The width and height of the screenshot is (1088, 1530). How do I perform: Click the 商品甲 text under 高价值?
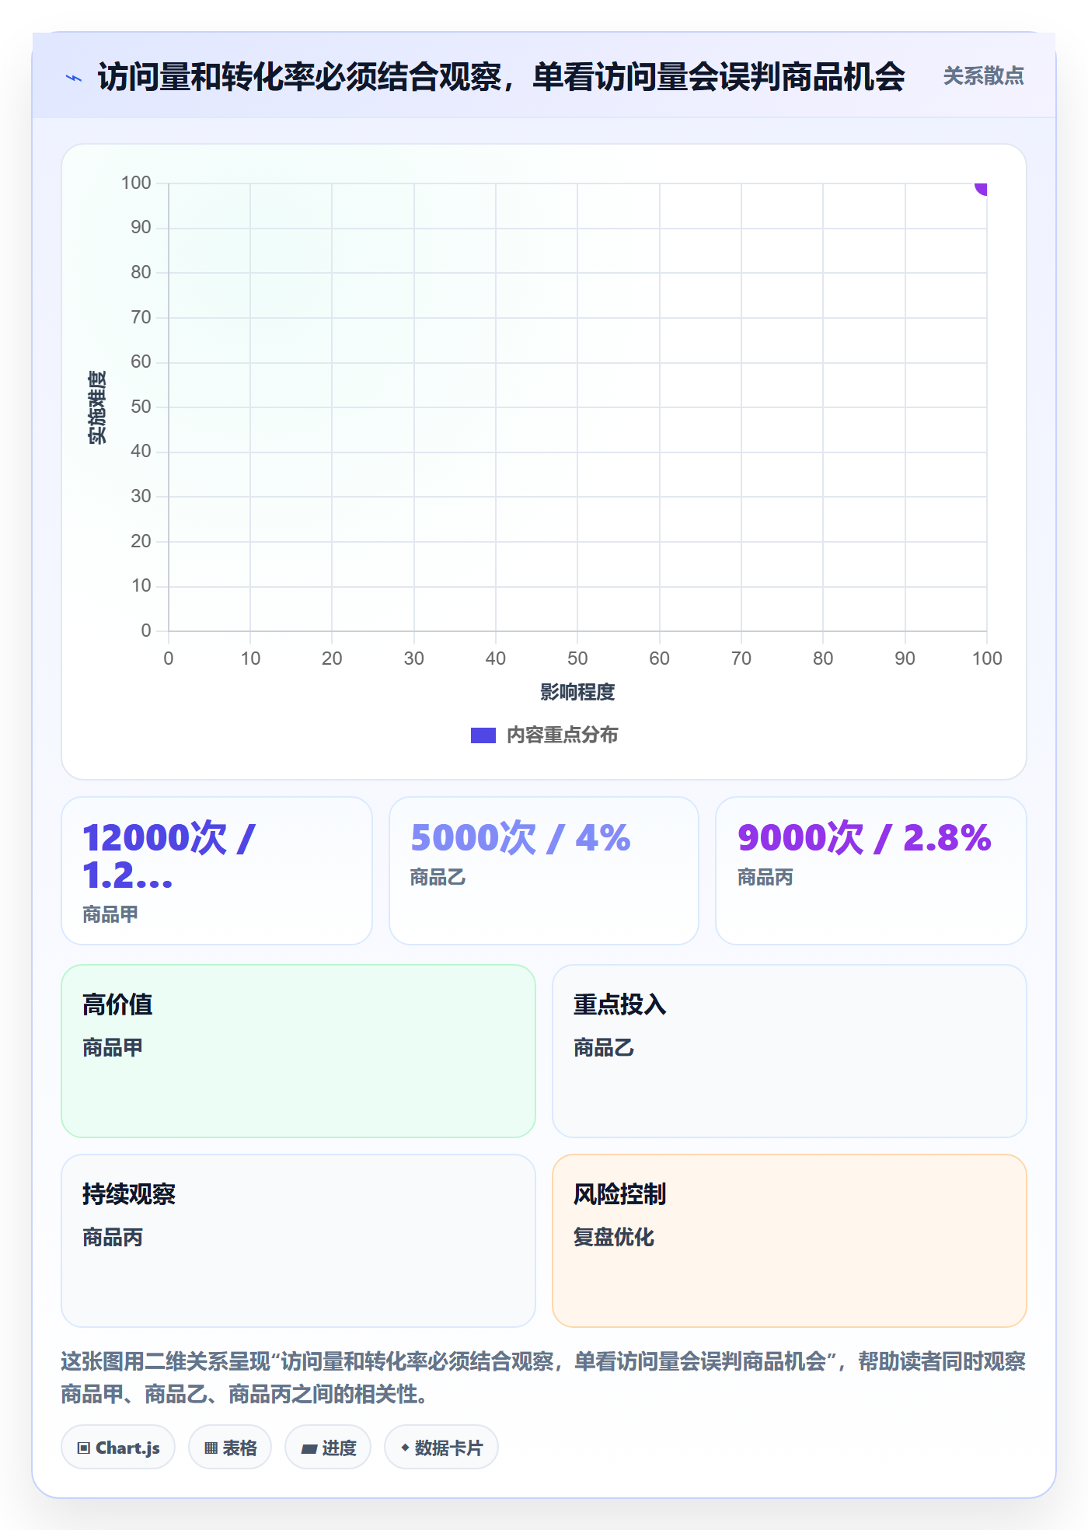pos(113,1047)
